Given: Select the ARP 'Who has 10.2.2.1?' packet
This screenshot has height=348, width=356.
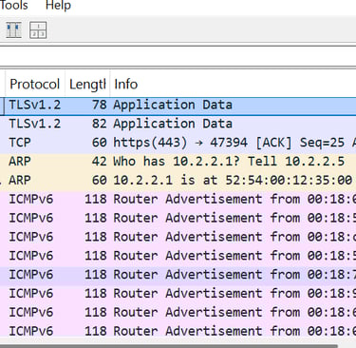Looking at the screenshot, I should click(x=178, y=162).
